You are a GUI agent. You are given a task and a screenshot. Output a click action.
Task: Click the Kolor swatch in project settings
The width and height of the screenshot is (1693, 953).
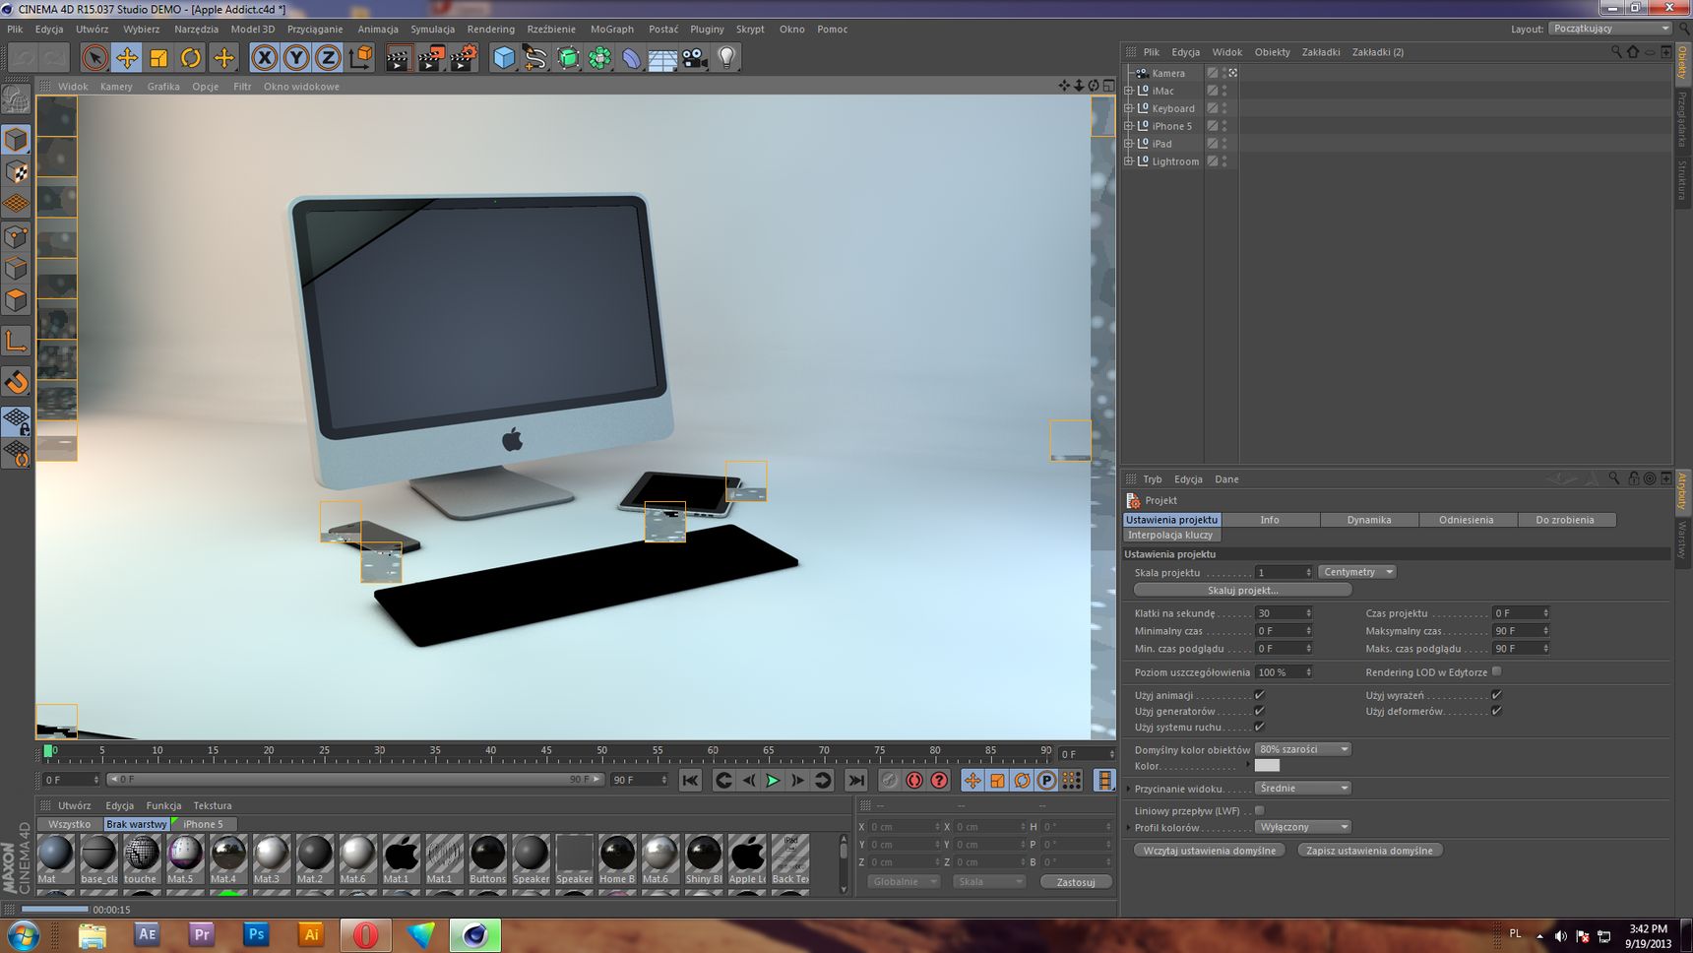[x=1267, y=766]
